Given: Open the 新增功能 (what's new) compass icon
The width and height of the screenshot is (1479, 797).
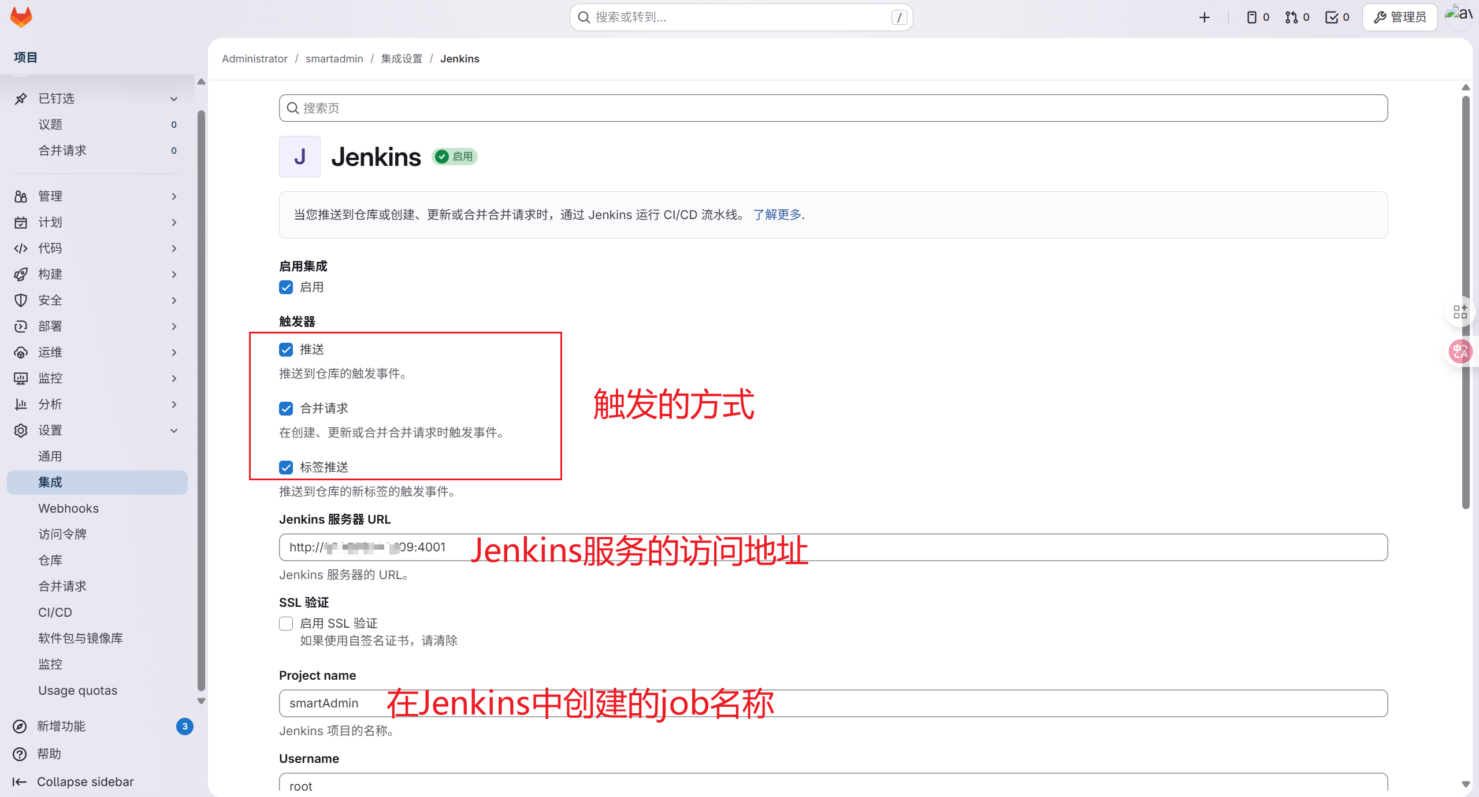Looking at the screenshot, I should tap(20, 726).
